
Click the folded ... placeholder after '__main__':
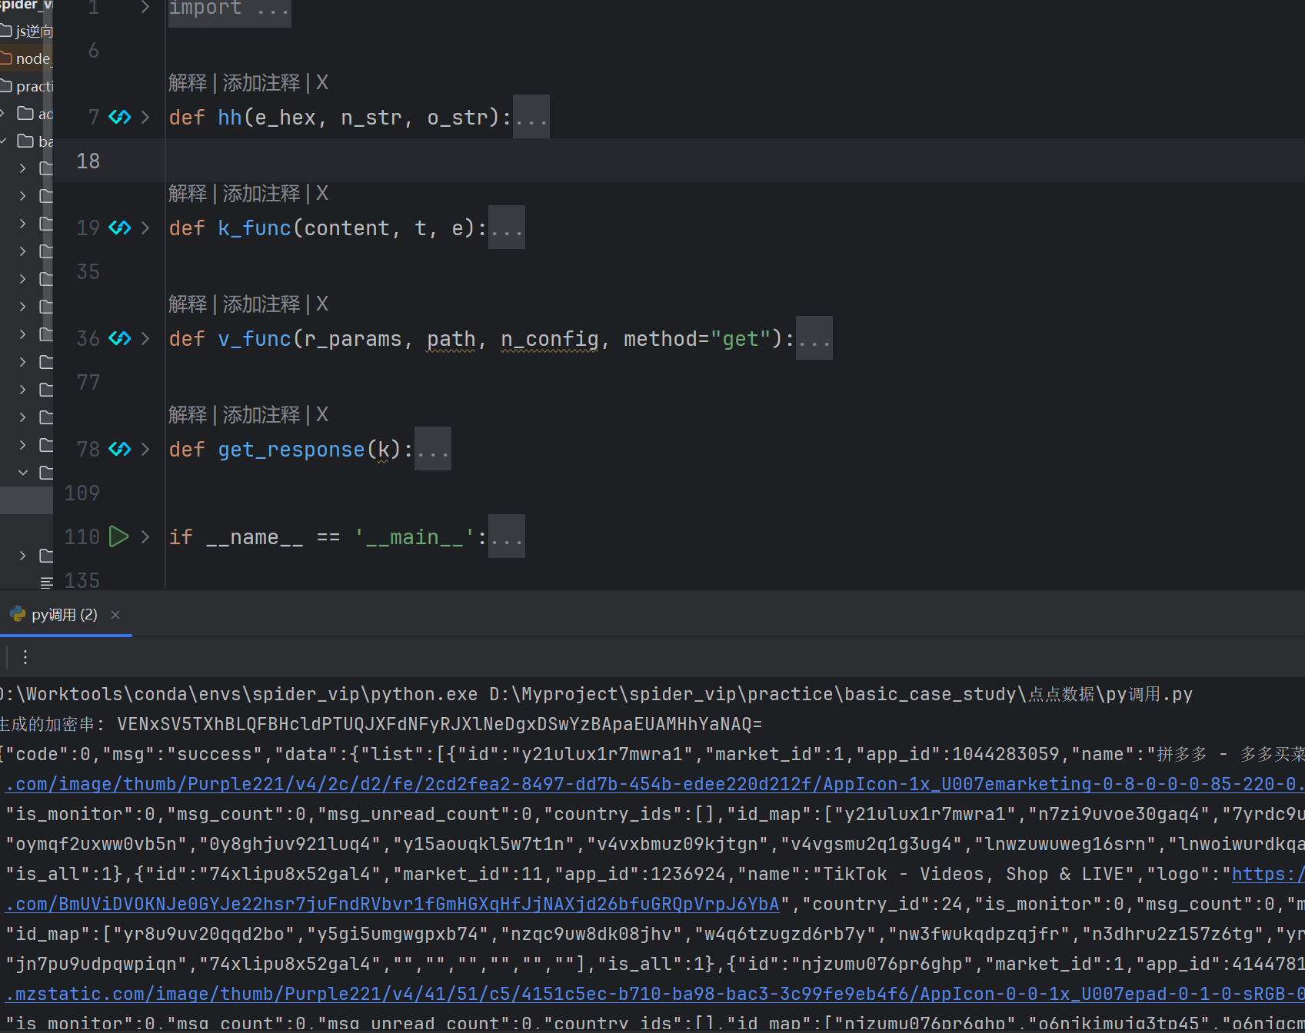pyautogui.click(x=507, y=536)
